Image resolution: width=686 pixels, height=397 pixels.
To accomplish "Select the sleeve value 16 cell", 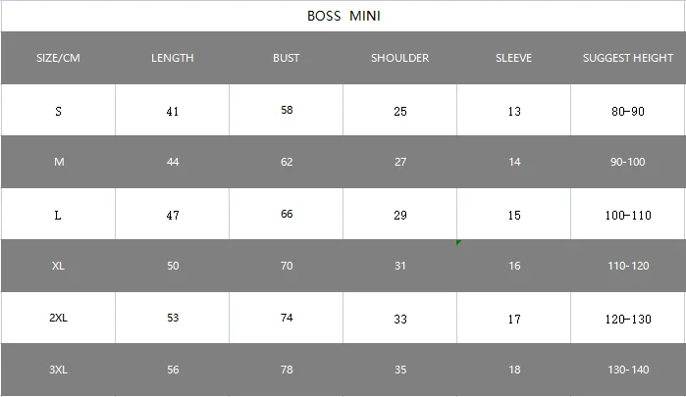I will (514, 266).
